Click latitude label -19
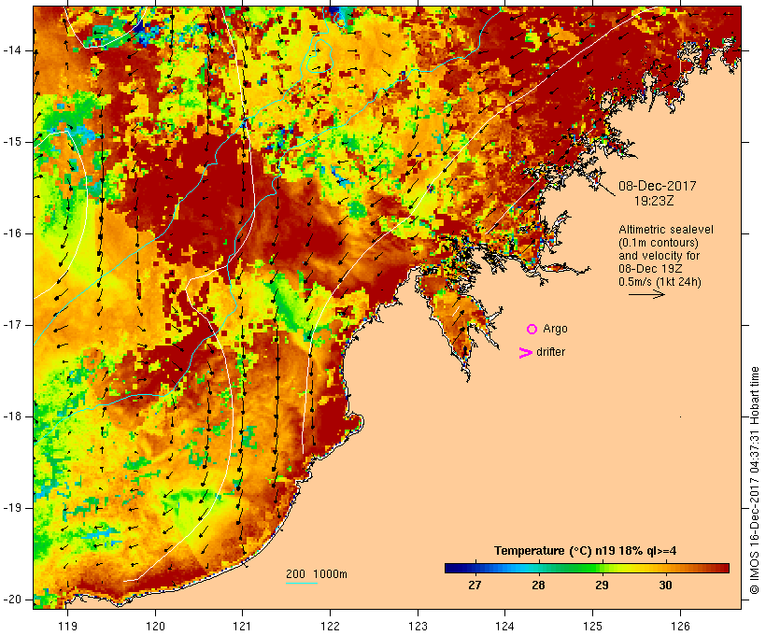 tap(11, 508)
